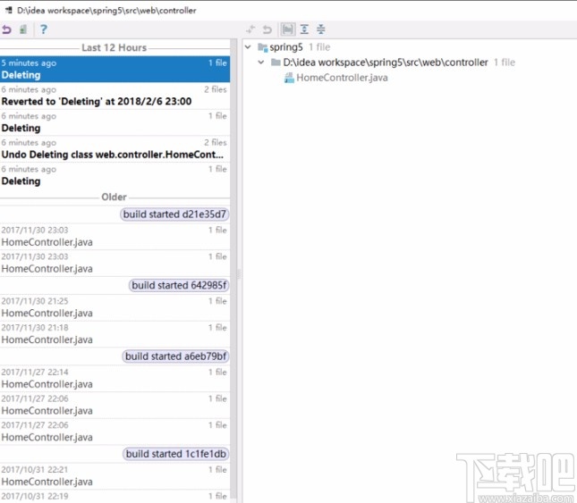
Task: Click the Expand All icon
Action: 304,29
